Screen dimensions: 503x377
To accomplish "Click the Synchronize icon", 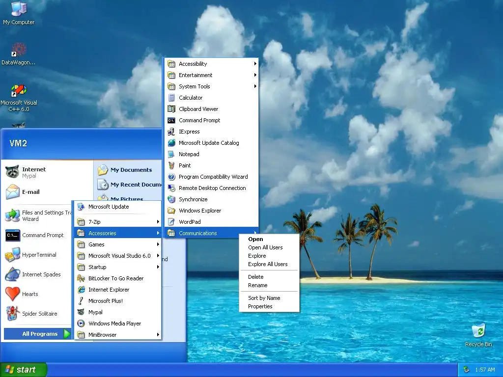I will 171,199.
